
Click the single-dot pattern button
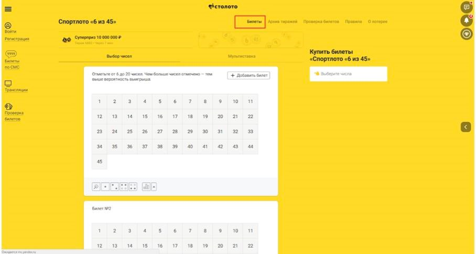click(105, 187)
